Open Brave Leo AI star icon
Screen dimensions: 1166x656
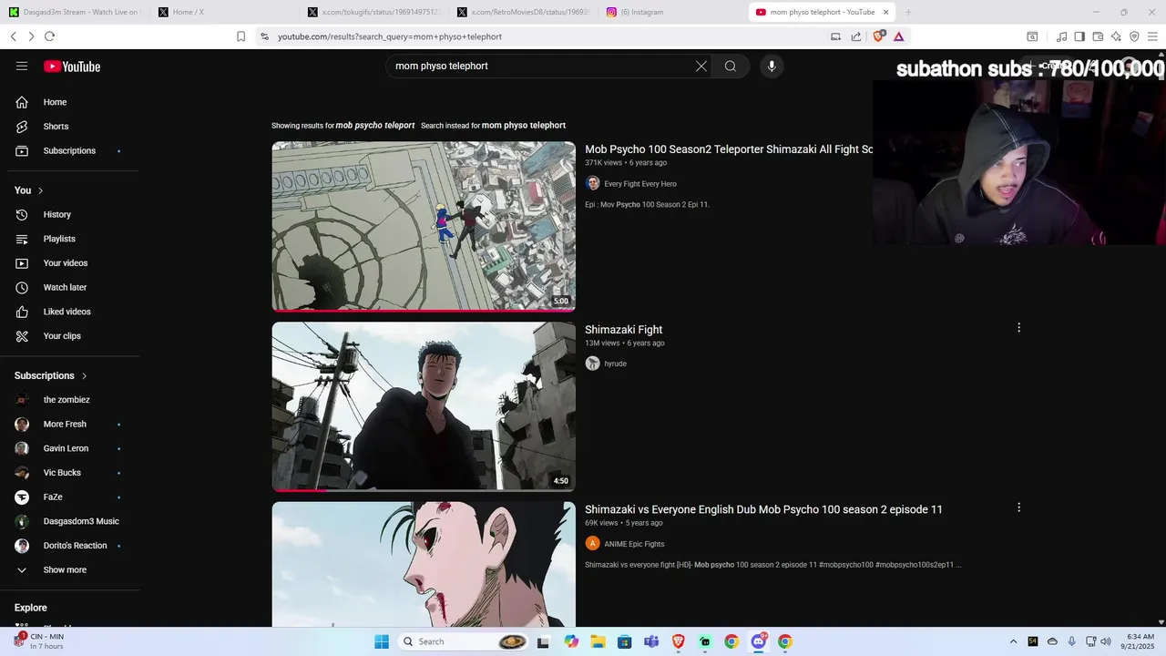[1116, 36]
